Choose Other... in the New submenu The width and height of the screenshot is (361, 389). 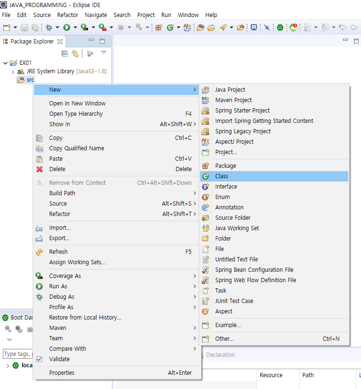pyautogui.click(x=274, y=339)
